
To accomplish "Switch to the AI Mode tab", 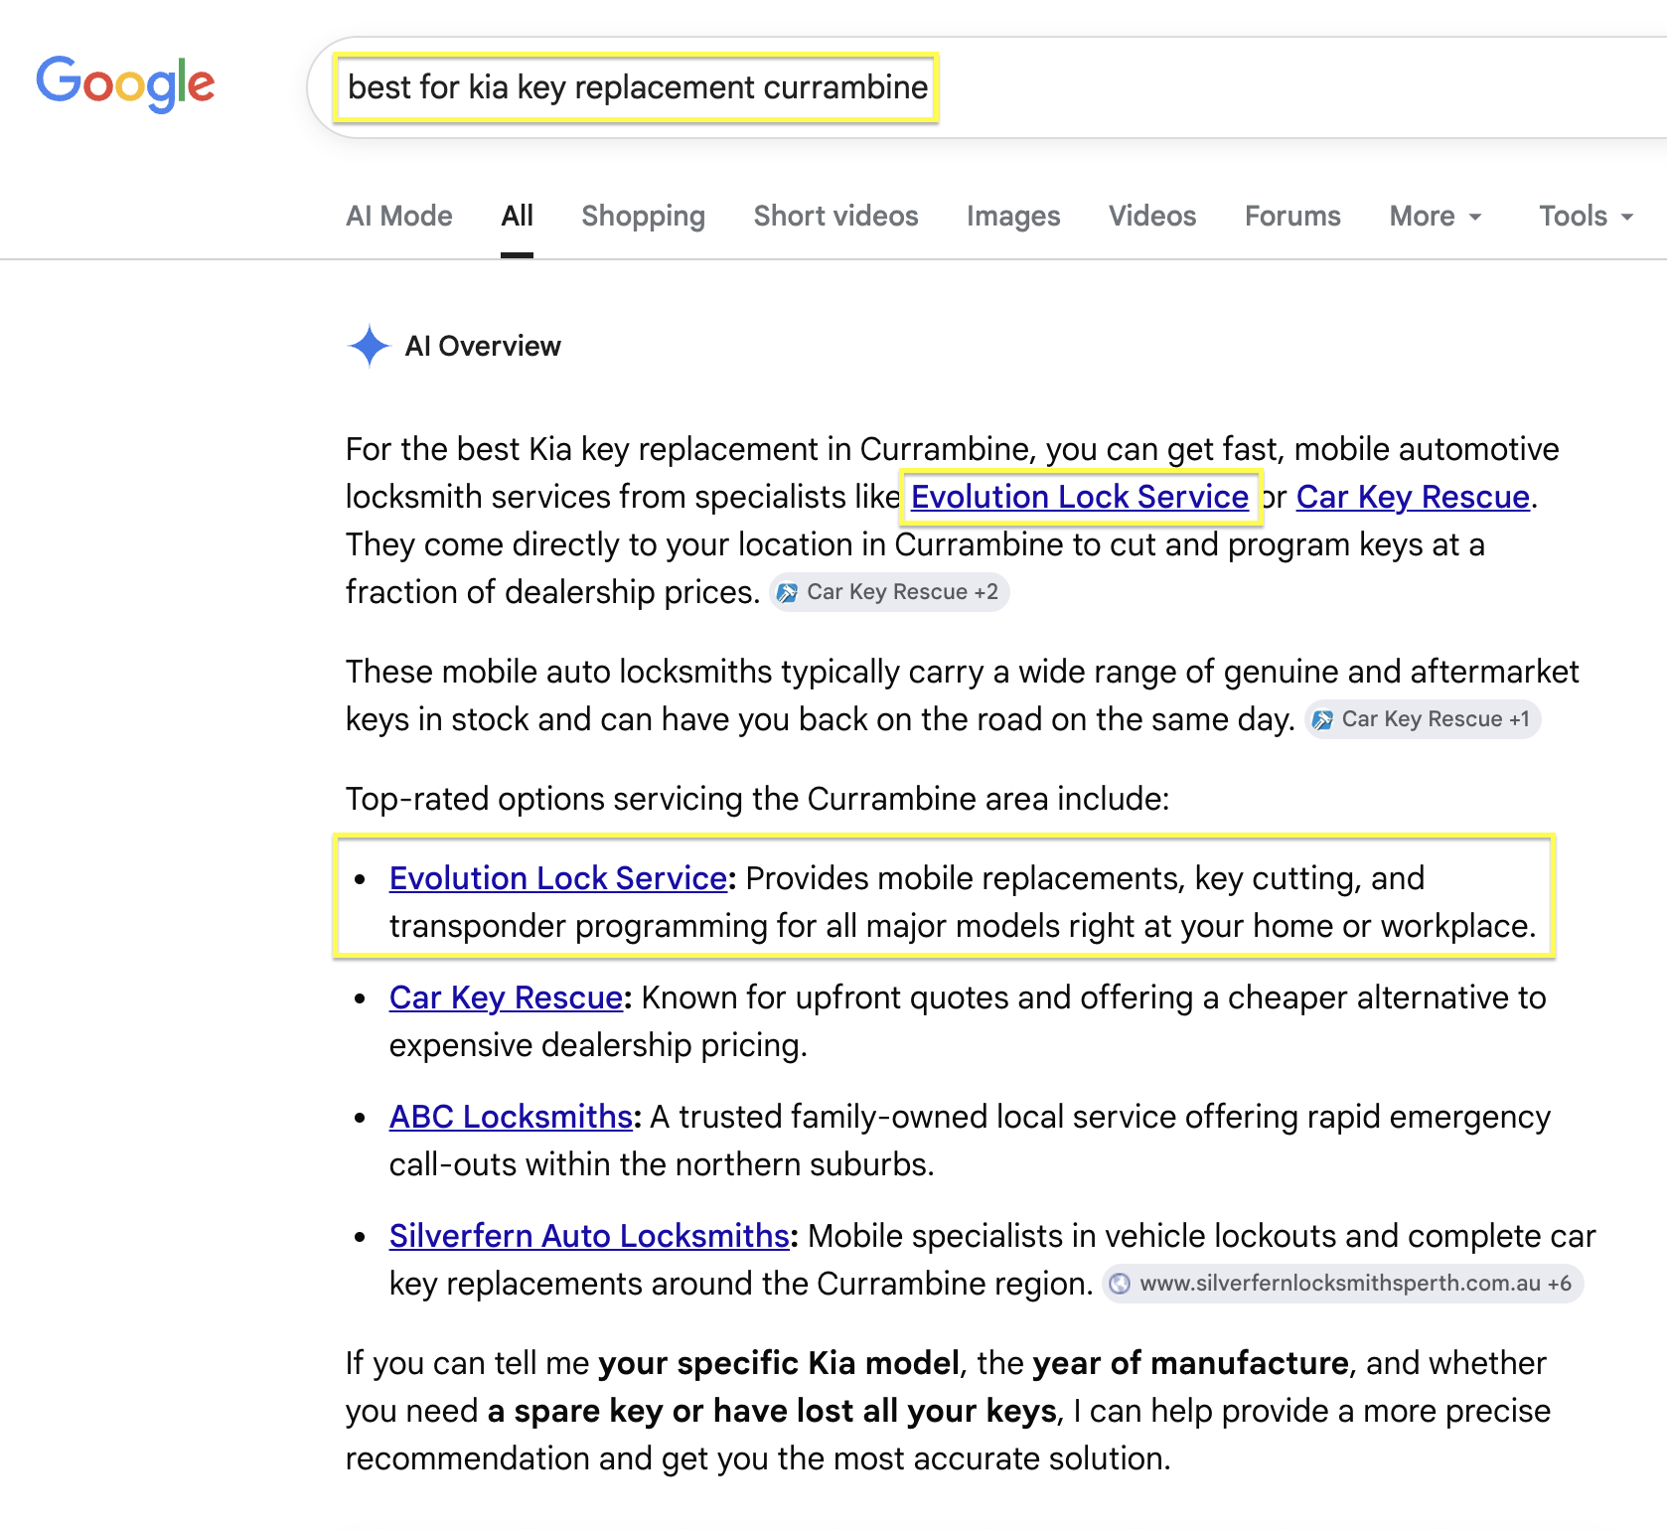I will click(399, 217).
